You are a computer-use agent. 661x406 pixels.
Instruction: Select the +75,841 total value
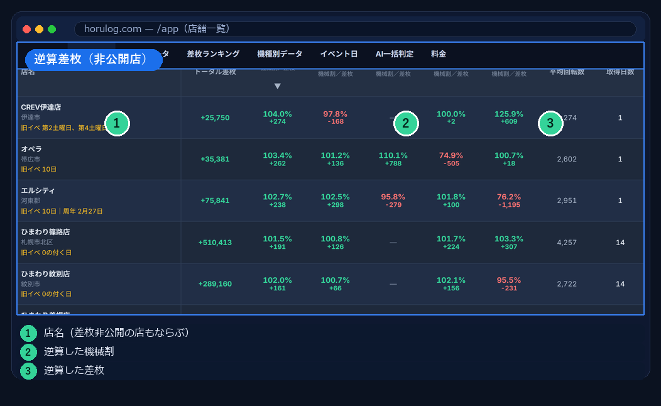point(215,200)
